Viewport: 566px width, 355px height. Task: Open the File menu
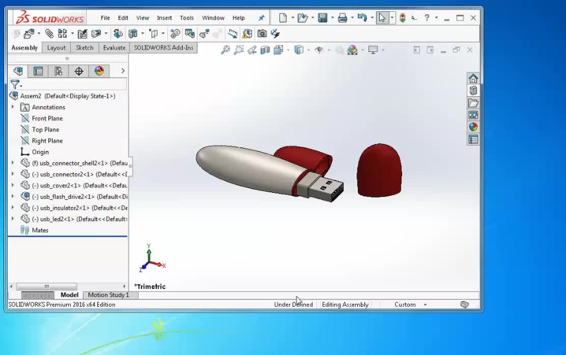(105, 18)
